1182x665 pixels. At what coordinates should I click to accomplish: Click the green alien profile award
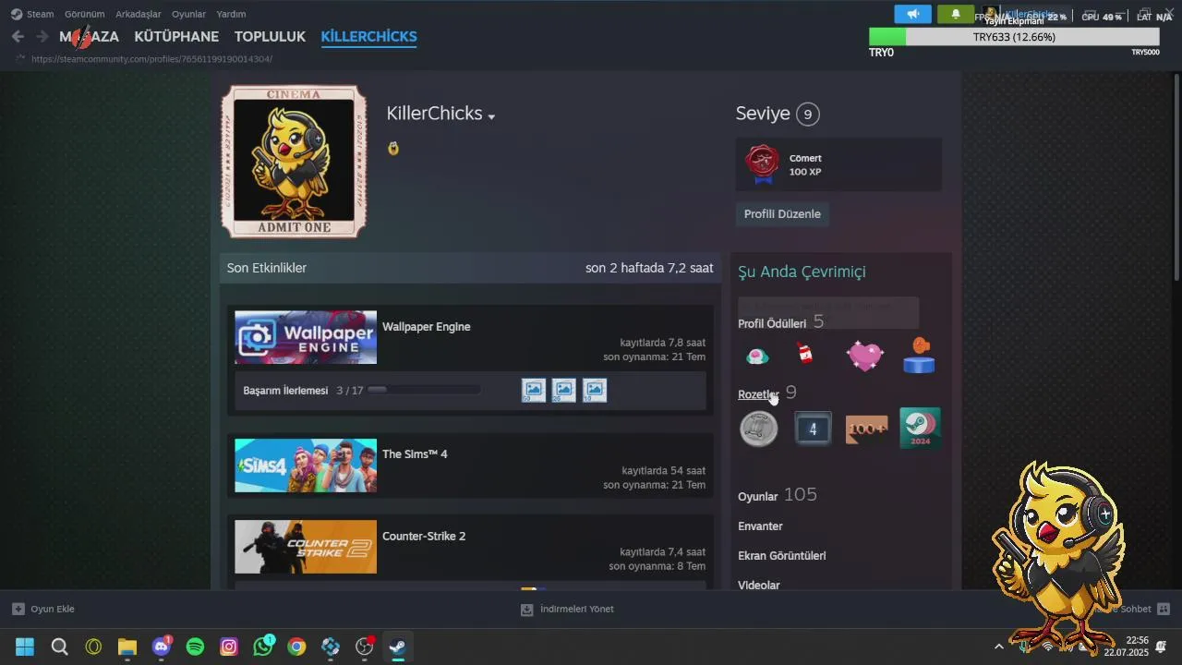tap(757, 356)
